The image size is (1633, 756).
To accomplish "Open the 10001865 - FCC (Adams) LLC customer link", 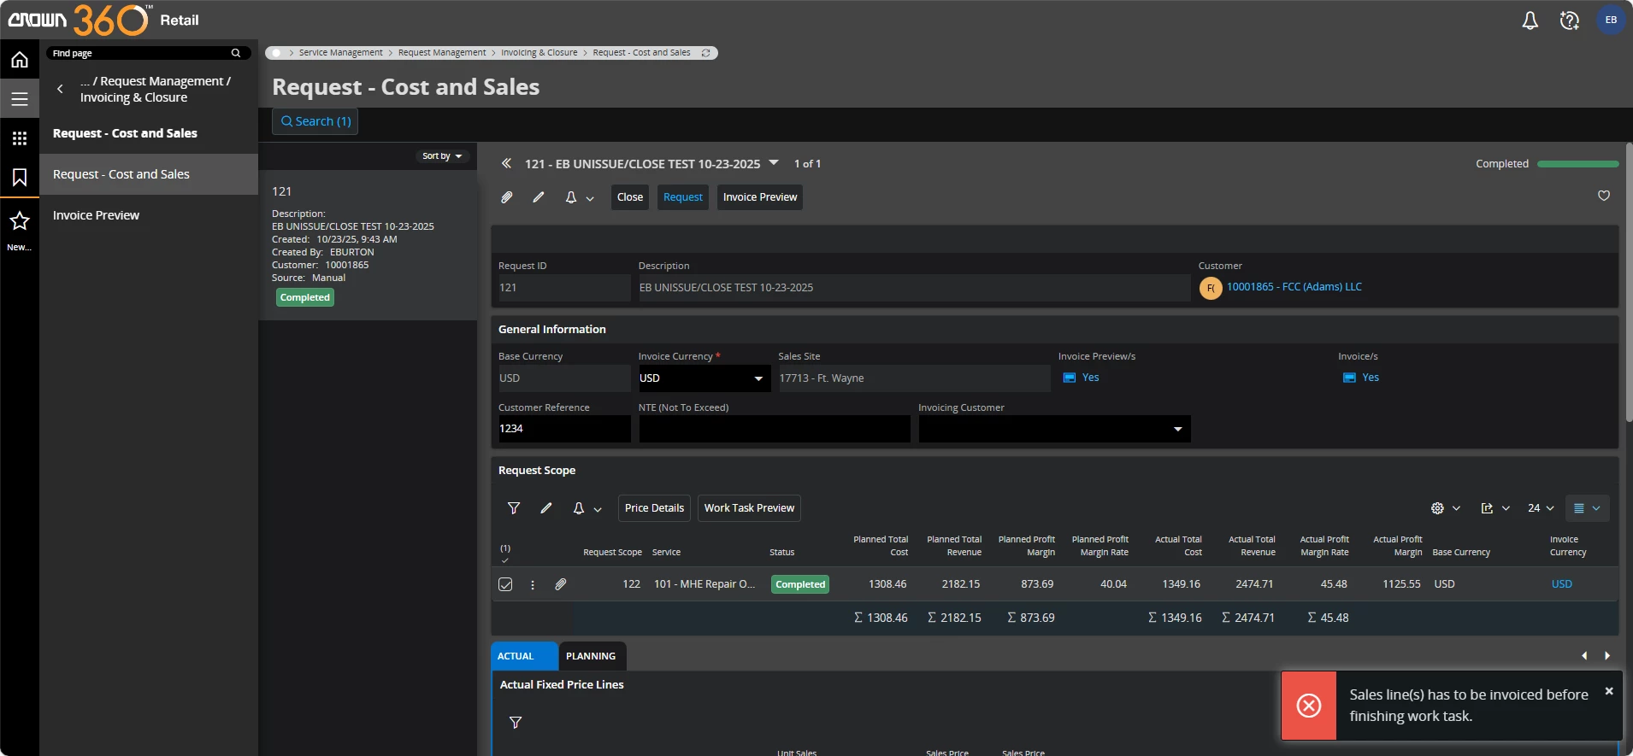I will pos(1294,287).
